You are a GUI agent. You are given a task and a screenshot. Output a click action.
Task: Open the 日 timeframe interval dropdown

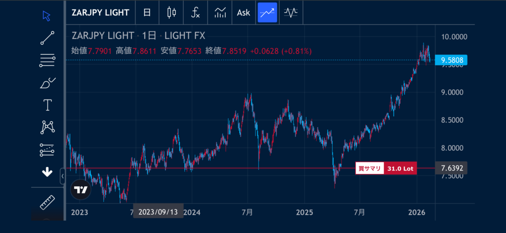point(147,13)
